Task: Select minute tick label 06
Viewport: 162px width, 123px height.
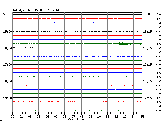Action: [64, 116]
